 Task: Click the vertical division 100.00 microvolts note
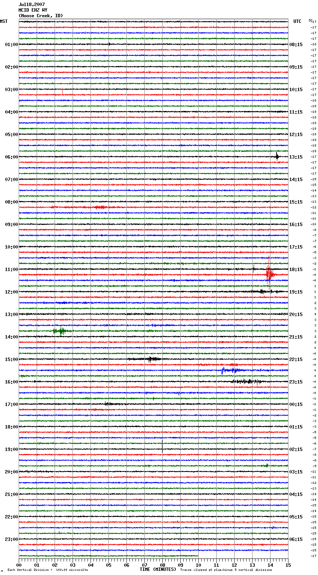(x=48, y=570)
